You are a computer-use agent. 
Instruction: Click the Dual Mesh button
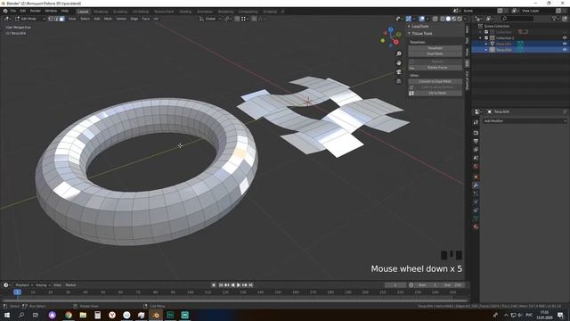pyautogui.click(x=436, y=53)
